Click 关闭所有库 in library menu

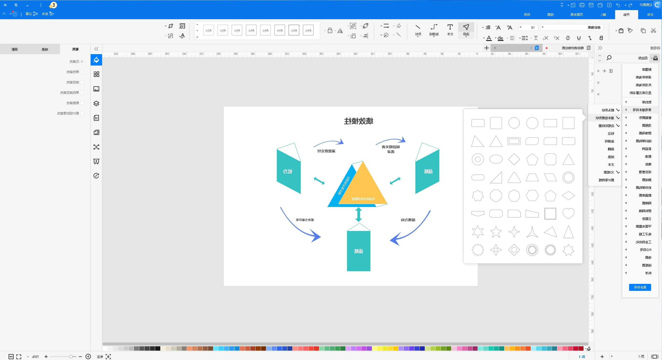[x=640, y=85]
